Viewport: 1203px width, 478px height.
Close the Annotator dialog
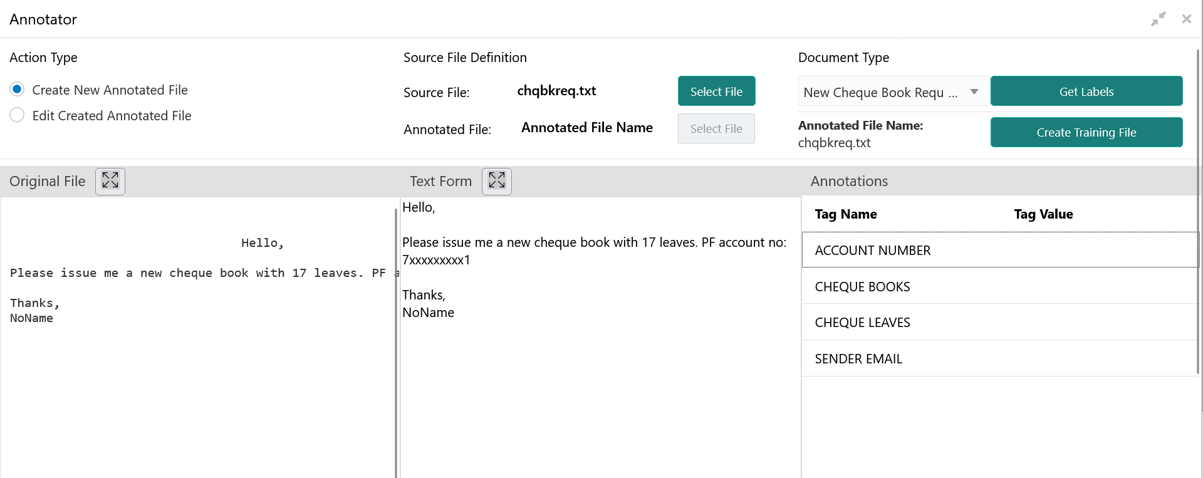tap(1187, 19)
